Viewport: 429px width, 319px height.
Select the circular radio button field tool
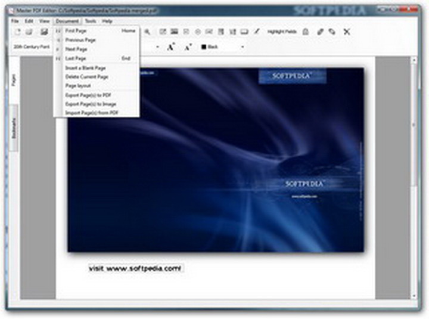pos(198,32)
